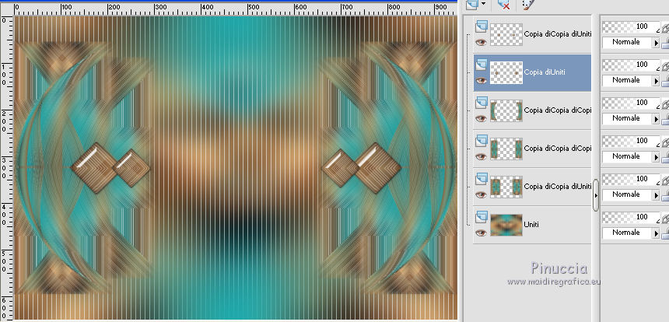Select Copia diCopia diUniti name just above Uniti
This screenshot has width=669, height=322.
click(x=557, y=187)
